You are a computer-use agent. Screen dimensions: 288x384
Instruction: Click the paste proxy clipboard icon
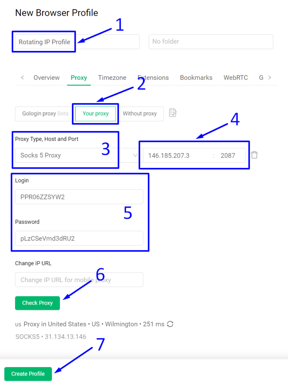(x=172, y=112)
